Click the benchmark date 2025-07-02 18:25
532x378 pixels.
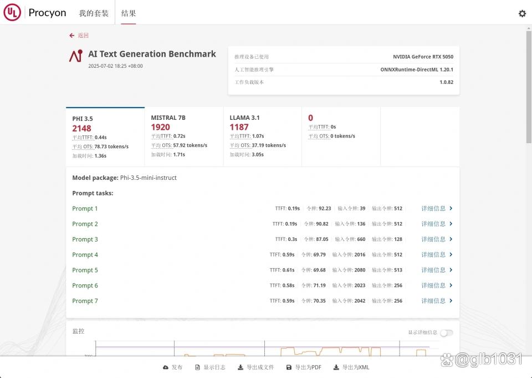[115, 66]
